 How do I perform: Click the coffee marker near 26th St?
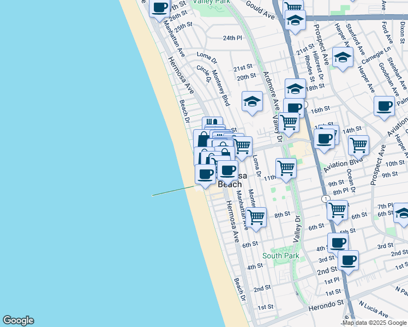click(159, 8)
